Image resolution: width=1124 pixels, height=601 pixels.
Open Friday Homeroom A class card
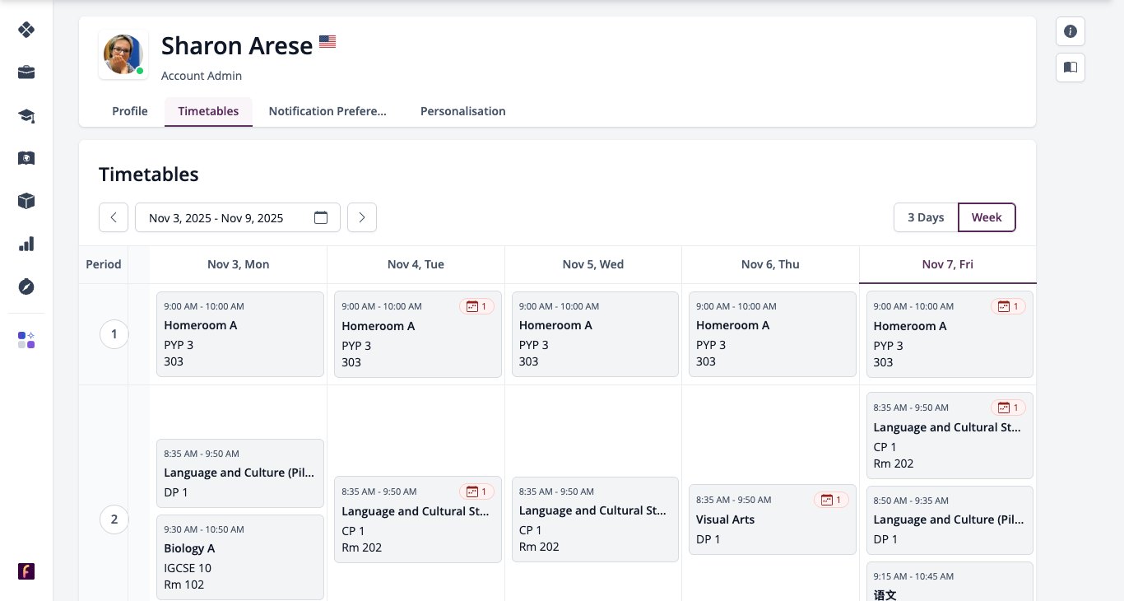tap(950, 334)
